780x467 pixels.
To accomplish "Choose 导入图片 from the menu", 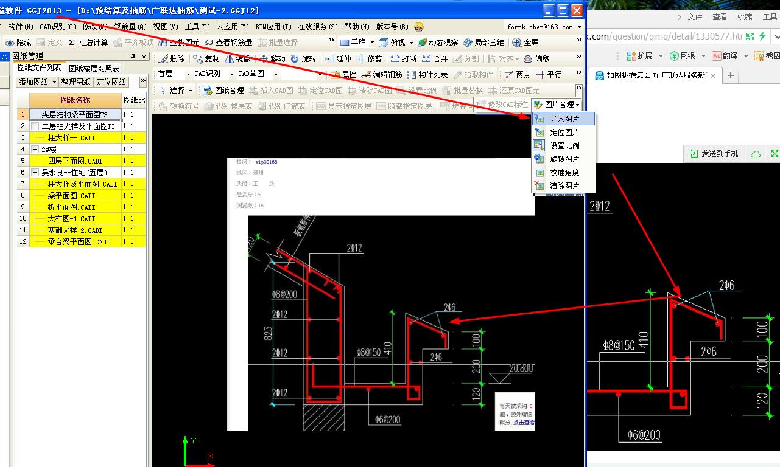I will tap(563, 119).
